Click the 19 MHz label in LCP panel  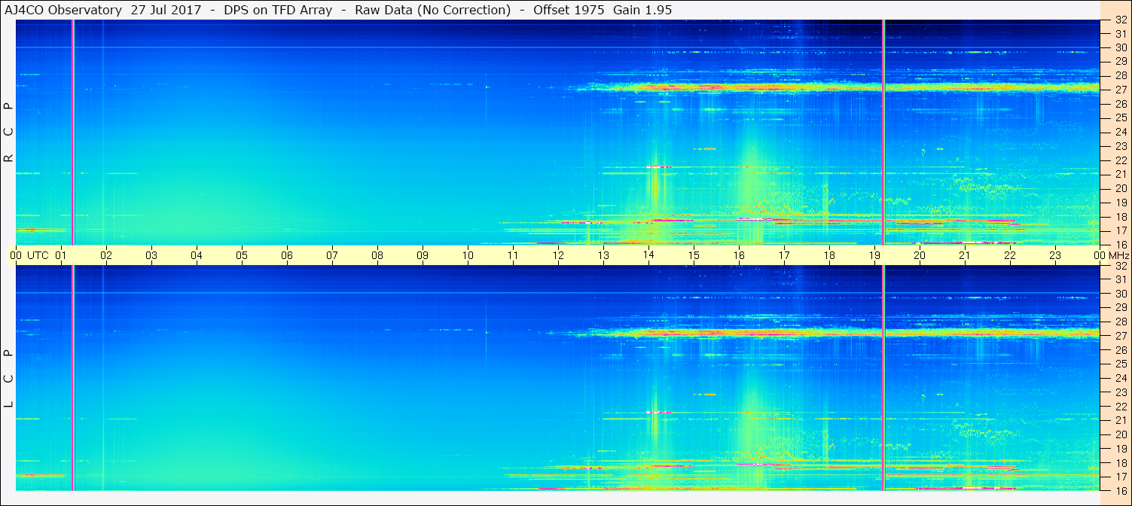coord(1121,449)
